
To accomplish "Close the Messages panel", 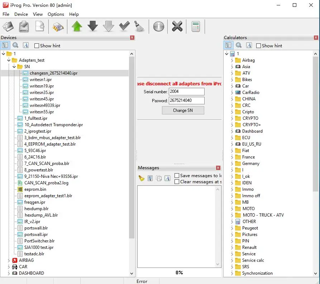I will pos(218,167).
